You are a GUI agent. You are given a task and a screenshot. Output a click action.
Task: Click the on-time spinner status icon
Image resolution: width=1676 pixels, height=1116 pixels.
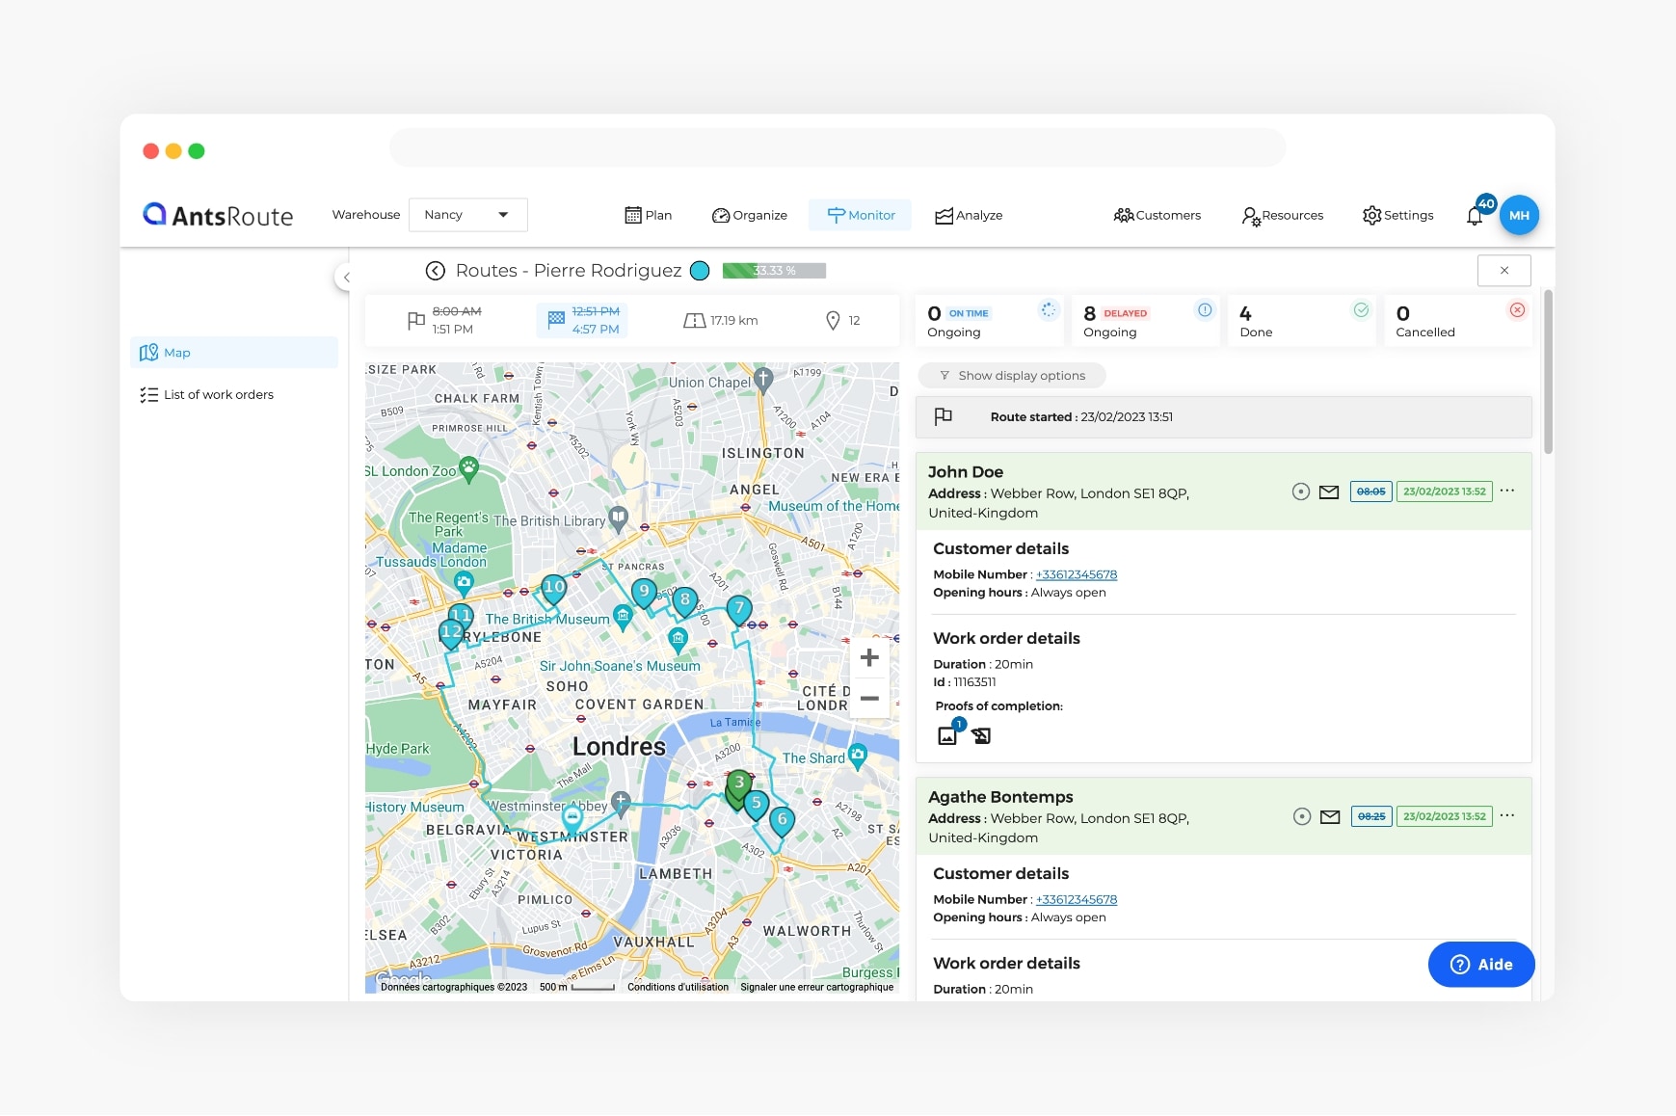point(1049,309)
